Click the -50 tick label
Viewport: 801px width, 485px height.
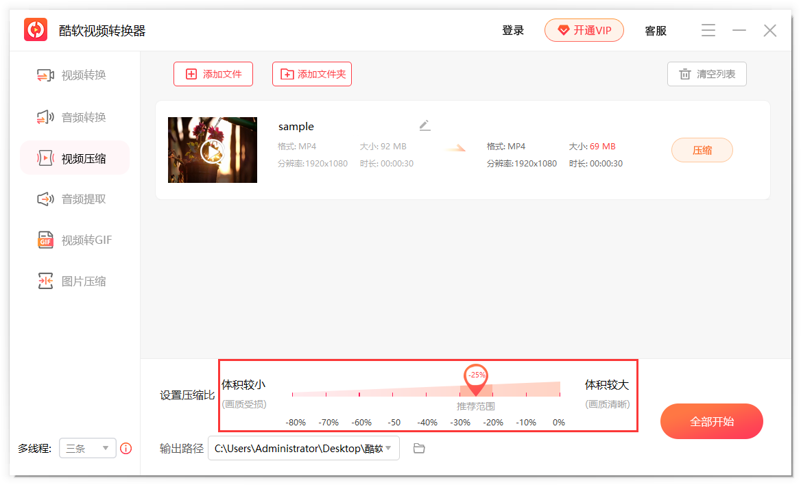[394, 422]
